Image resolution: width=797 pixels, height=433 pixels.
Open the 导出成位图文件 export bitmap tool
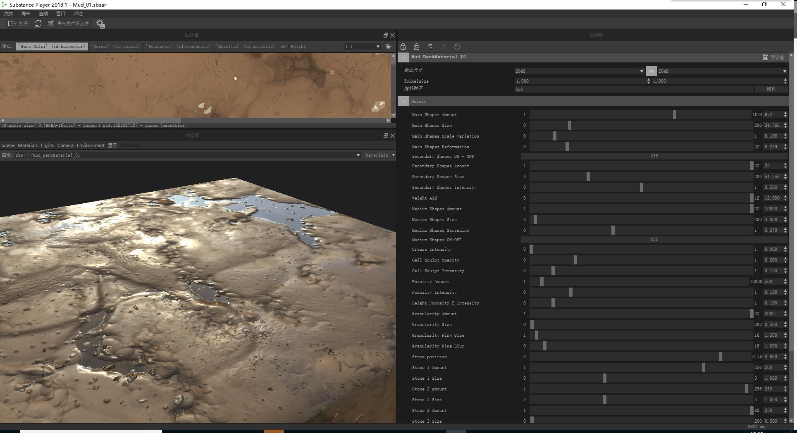click(50, 24)
